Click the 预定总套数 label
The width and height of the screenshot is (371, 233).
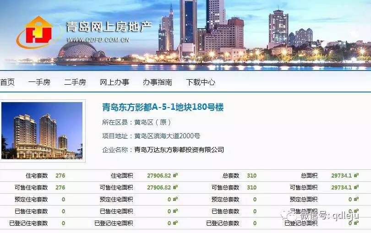(x=225, y=200)
